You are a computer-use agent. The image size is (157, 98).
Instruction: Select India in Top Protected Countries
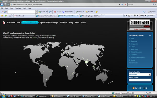[x=132, y=38]
